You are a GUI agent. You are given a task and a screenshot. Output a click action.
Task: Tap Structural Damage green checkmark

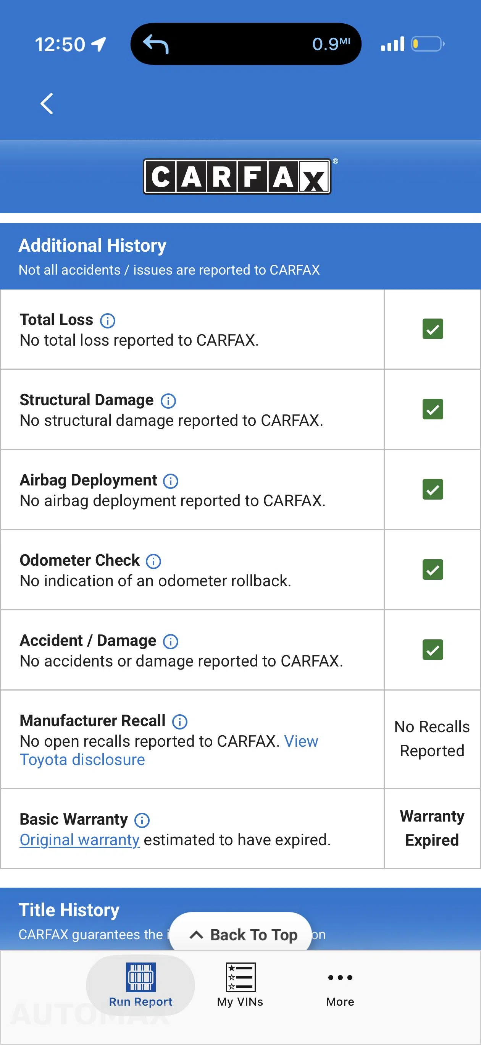pyautogui.click(x=433, y=409)
